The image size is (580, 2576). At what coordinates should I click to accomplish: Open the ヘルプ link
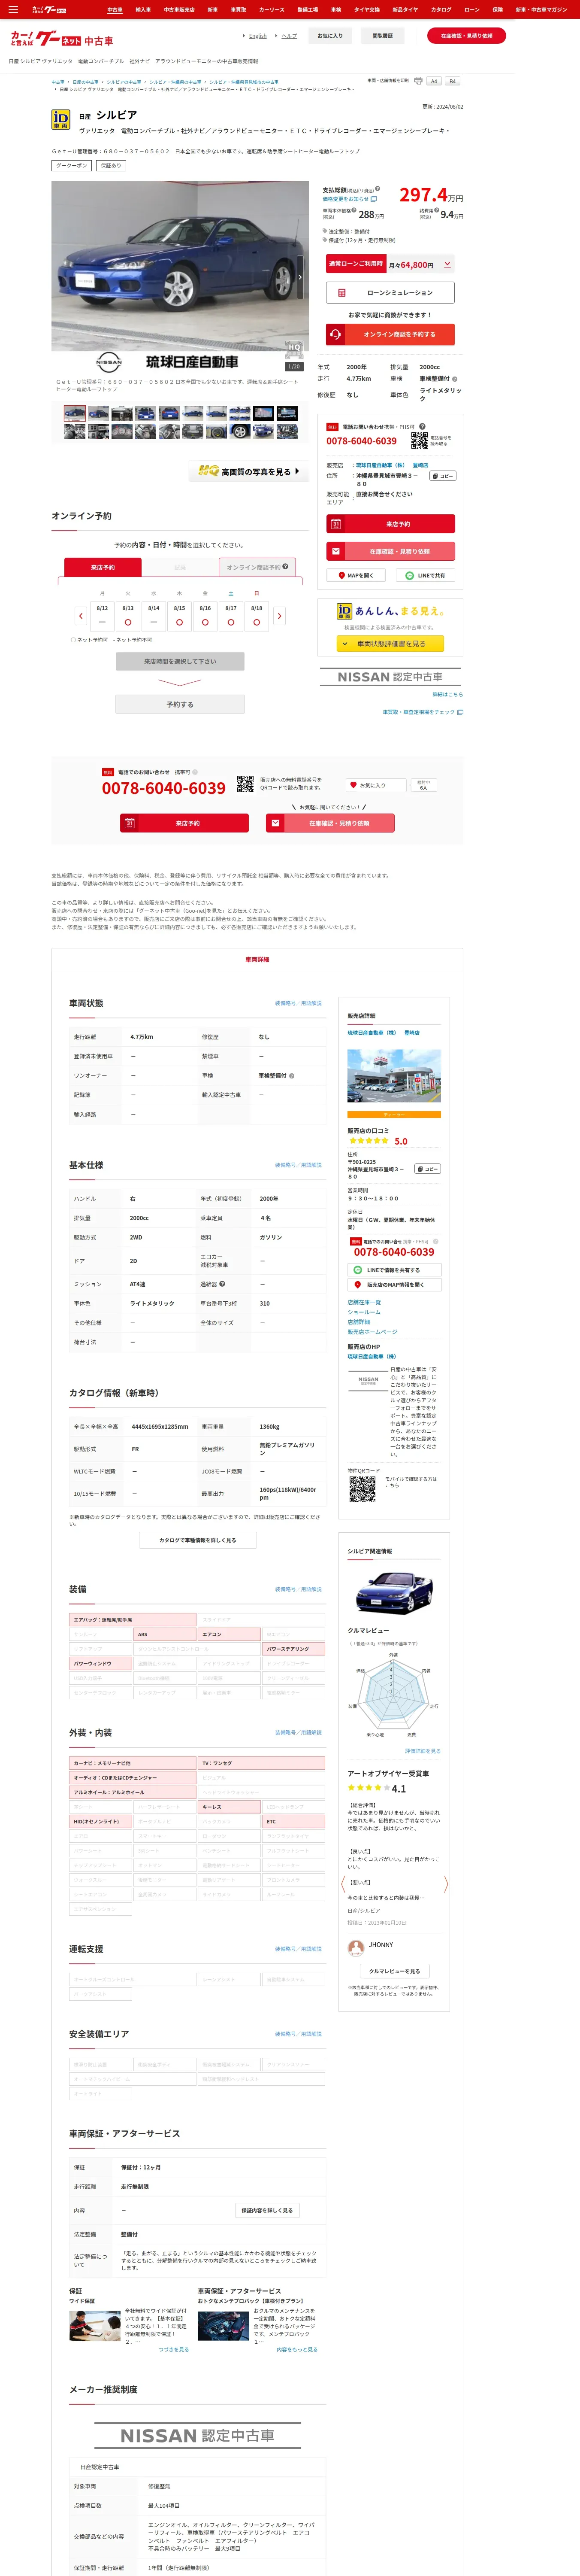pyautogui.click(x=289, y=36)
